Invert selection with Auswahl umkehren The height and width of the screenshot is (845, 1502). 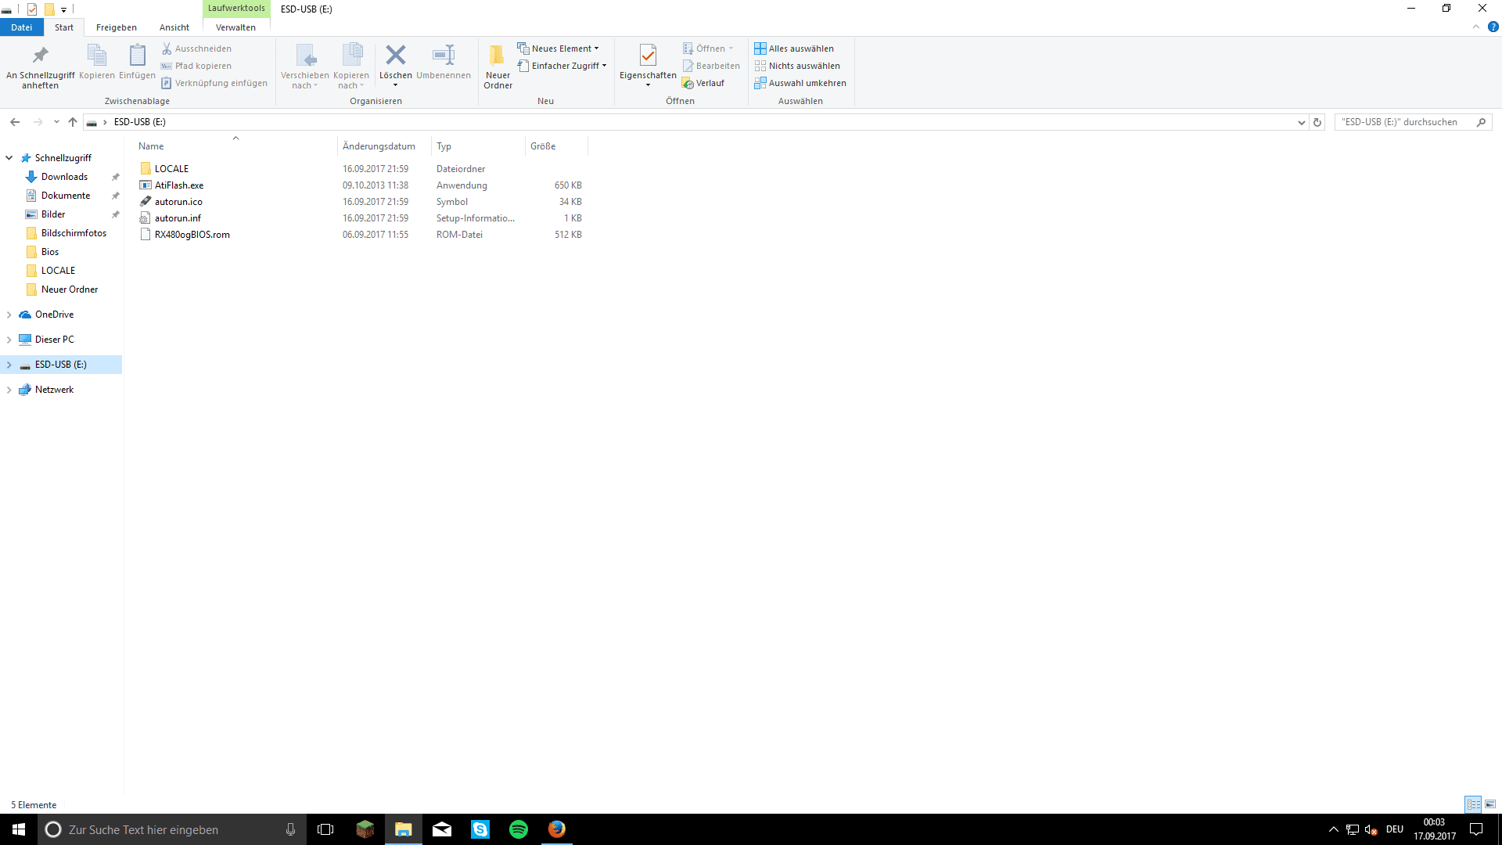(x=800, y=83)
